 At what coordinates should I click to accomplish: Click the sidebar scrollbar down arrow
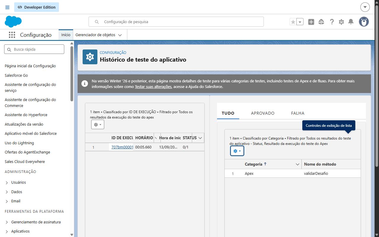tap(72, 235)
